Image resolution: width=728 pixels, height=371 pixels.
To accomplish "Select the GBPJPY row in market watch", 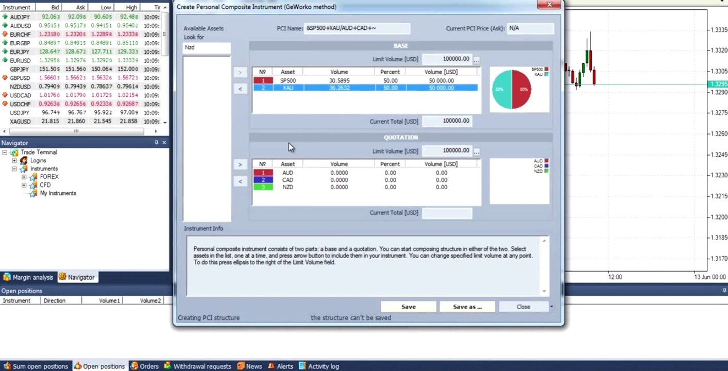I will (x=81, y=69).
